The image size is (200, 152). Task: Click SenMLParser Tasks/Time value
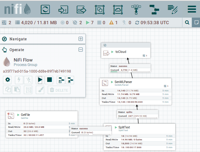130,102
